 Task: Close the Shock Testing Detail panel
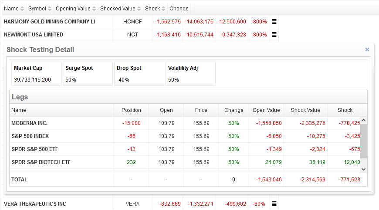(x=367, y=49)
